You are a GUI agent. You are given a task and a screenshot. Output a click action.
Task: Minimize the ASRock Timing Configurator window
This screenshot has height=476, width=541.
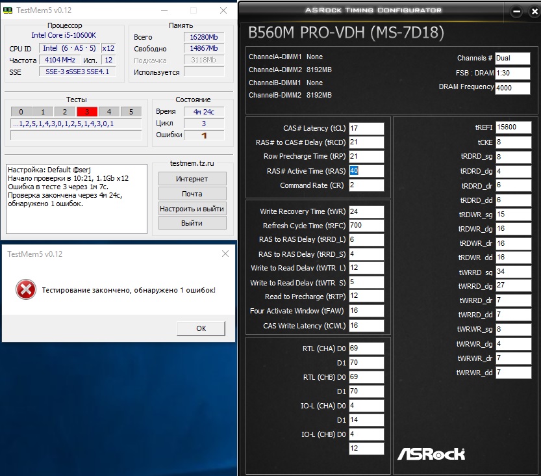pos(516,12)
